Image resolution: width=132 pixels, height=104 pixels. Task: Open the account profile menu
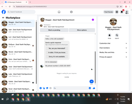[127, 12]
